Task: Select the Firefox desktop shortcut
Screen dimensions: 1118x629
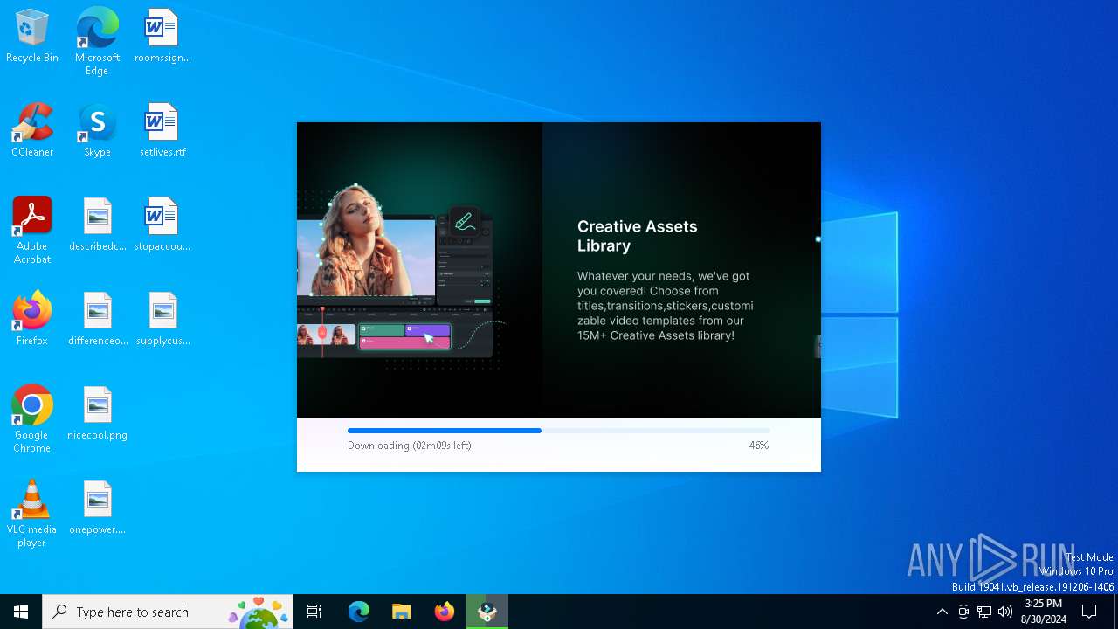Action: point(32,320)
